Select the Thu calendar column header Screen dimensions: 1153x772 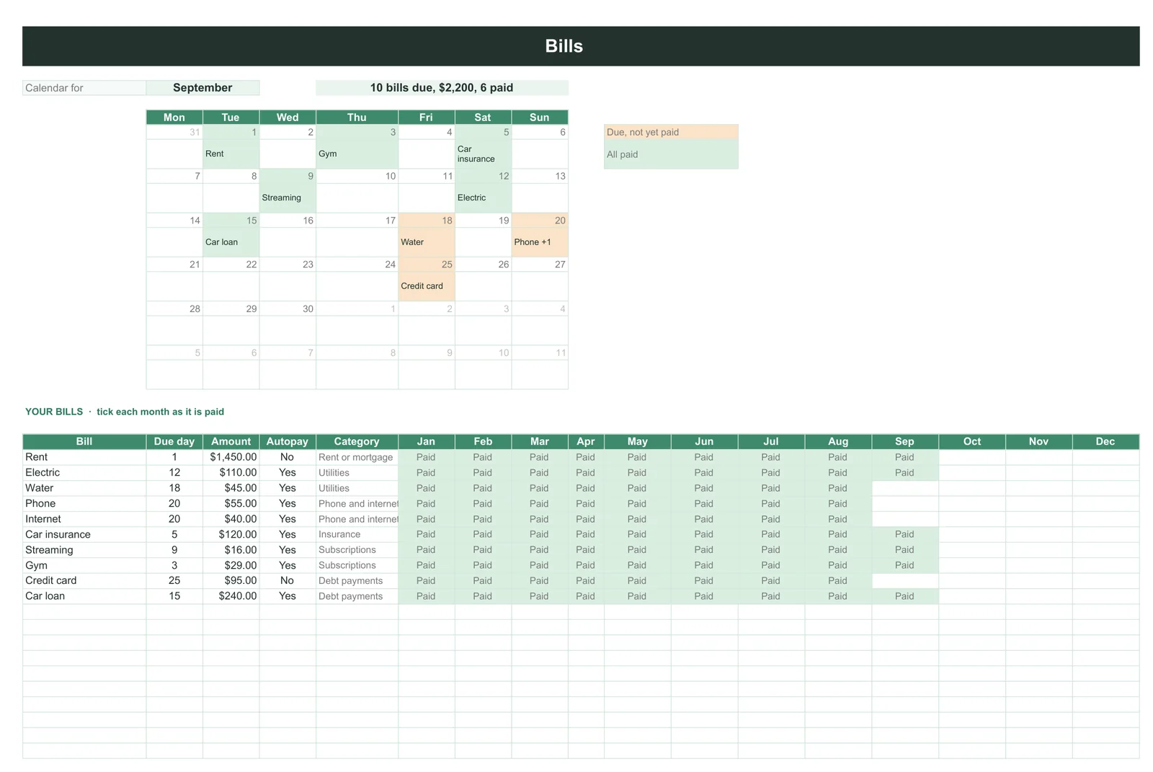coord(357,117)
